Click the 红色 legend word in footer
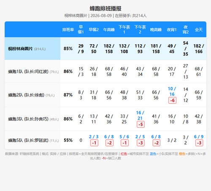The width and height of the screenshot is (211, 191). (124, 154)
